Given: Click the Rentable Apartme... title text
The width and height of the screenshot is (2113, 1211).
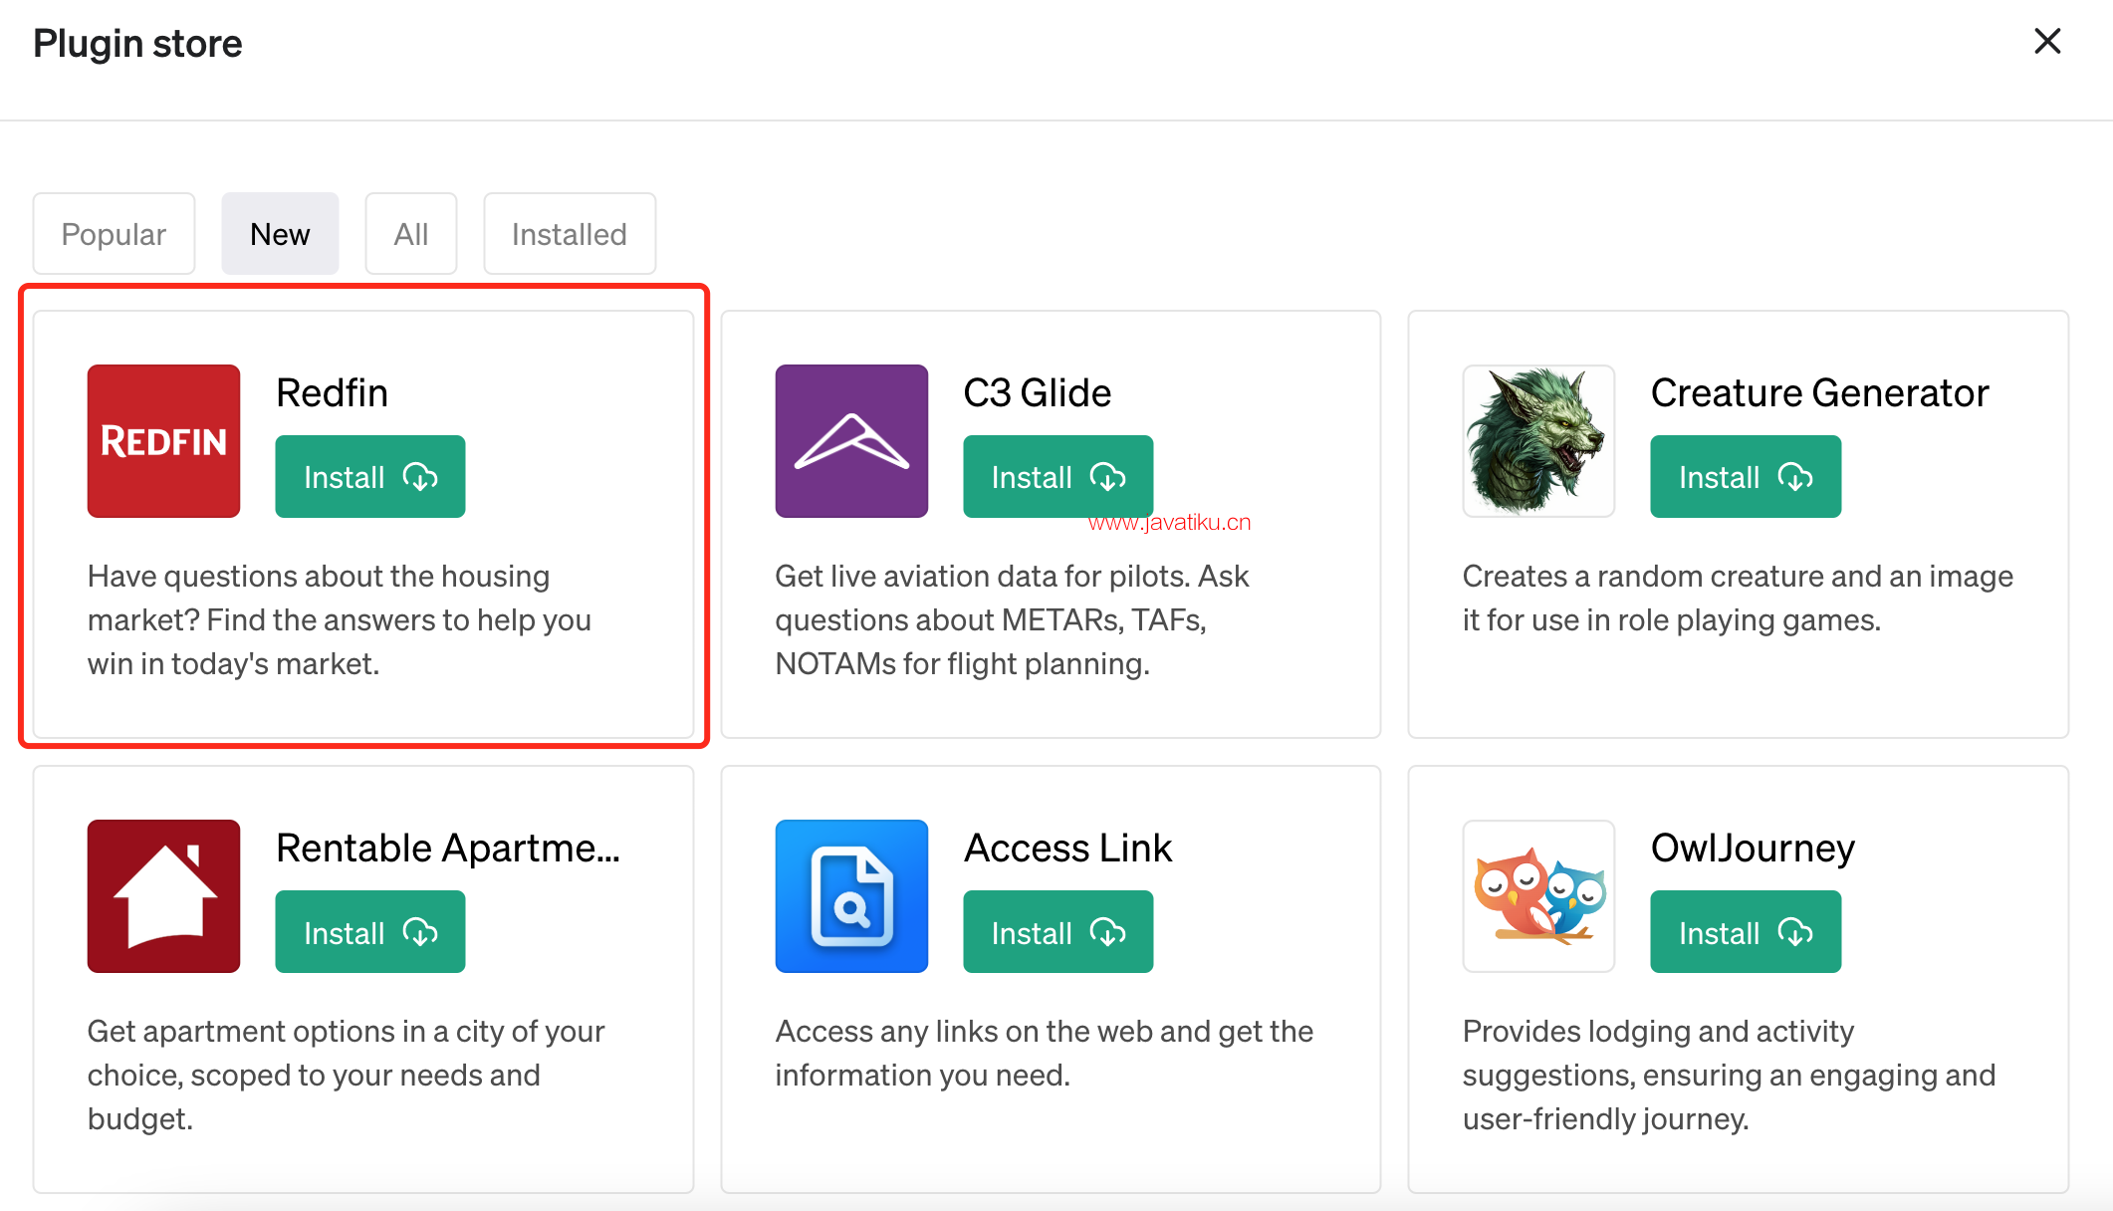Looking at the screenshot, I should point(448,848).
